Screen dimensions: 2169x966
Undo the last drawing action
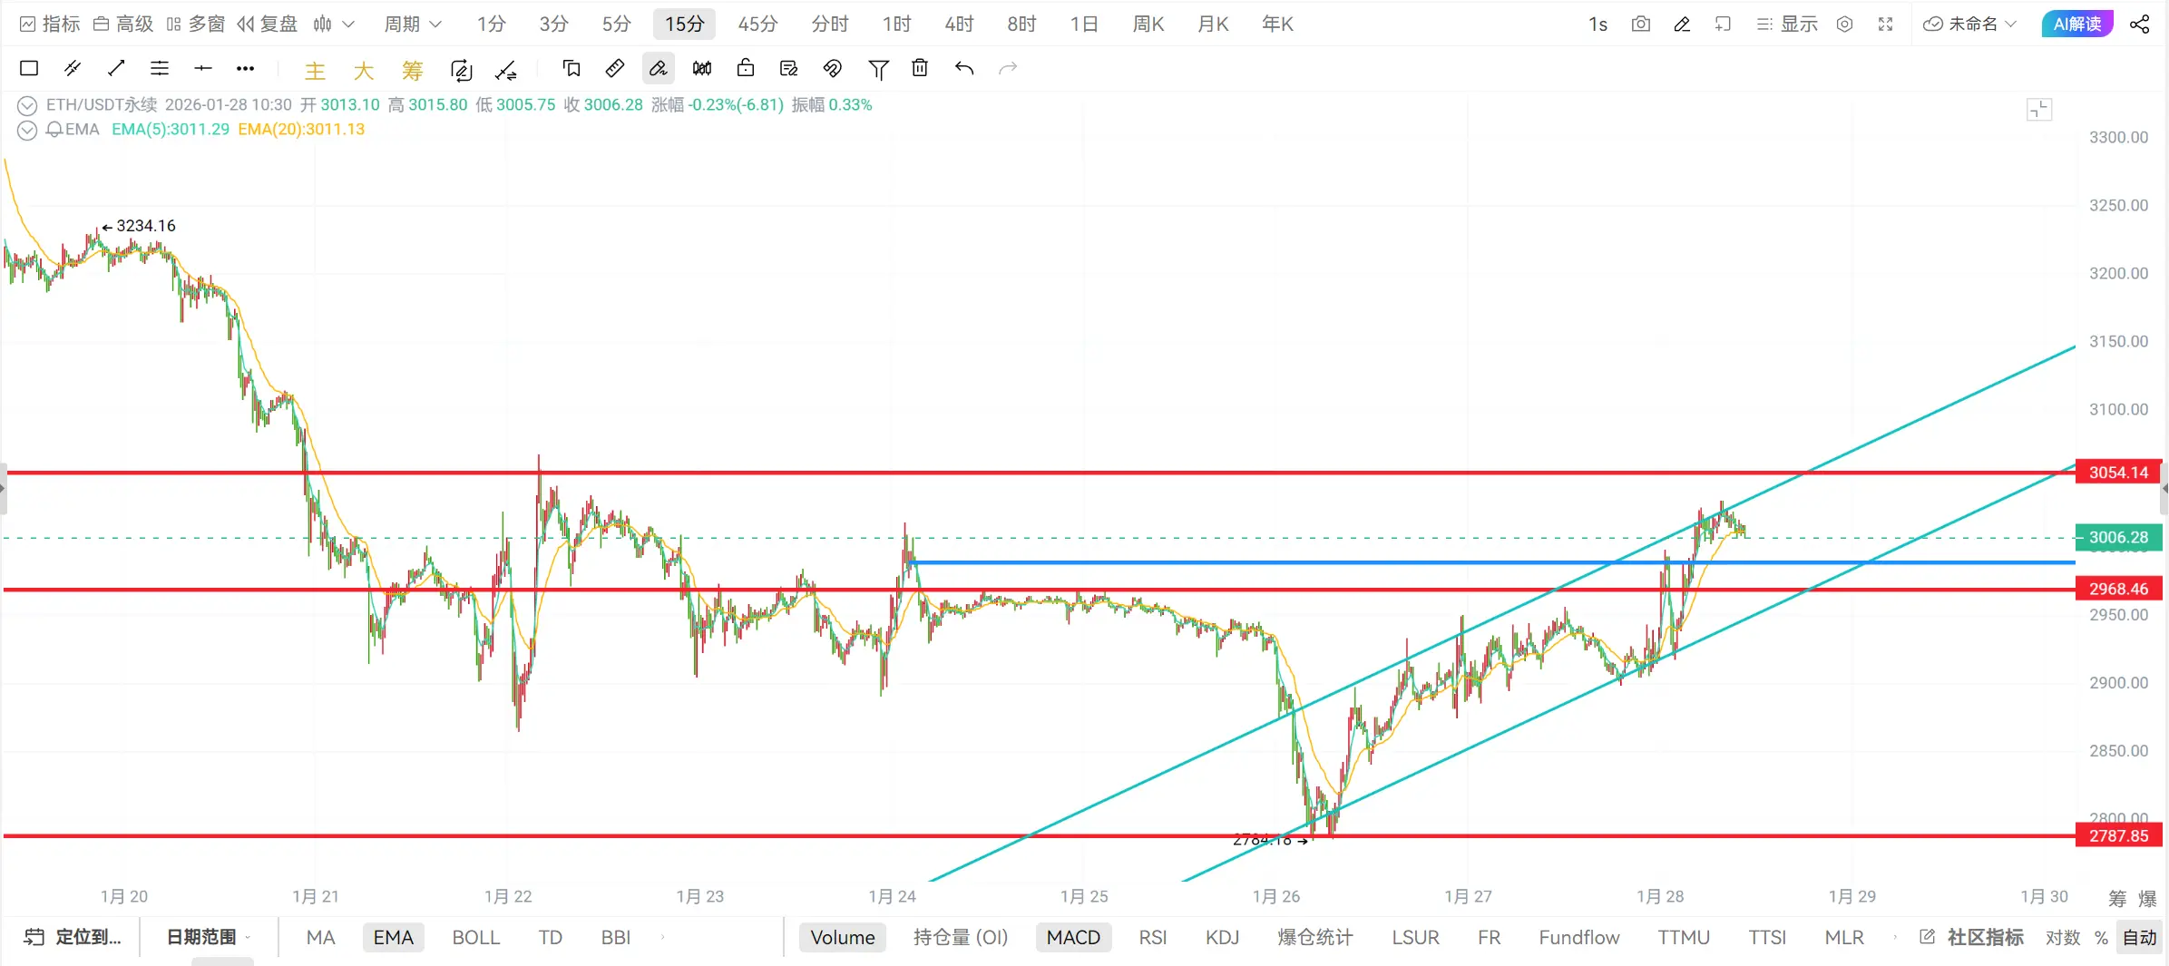964,68
